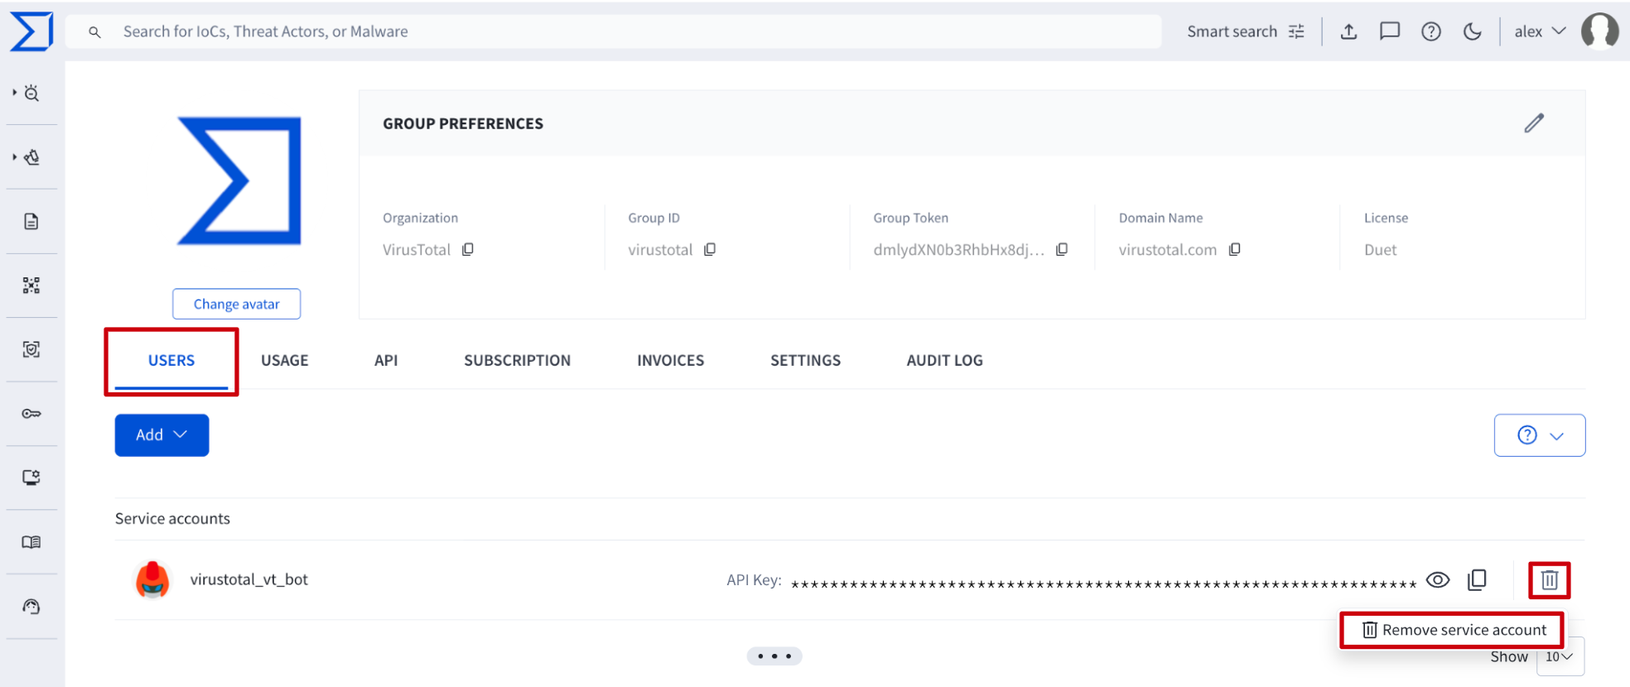The width and height of the screenshot is (1630, 687).
Task: Click the large group sigma avatar image
Action: pos(239,180)
